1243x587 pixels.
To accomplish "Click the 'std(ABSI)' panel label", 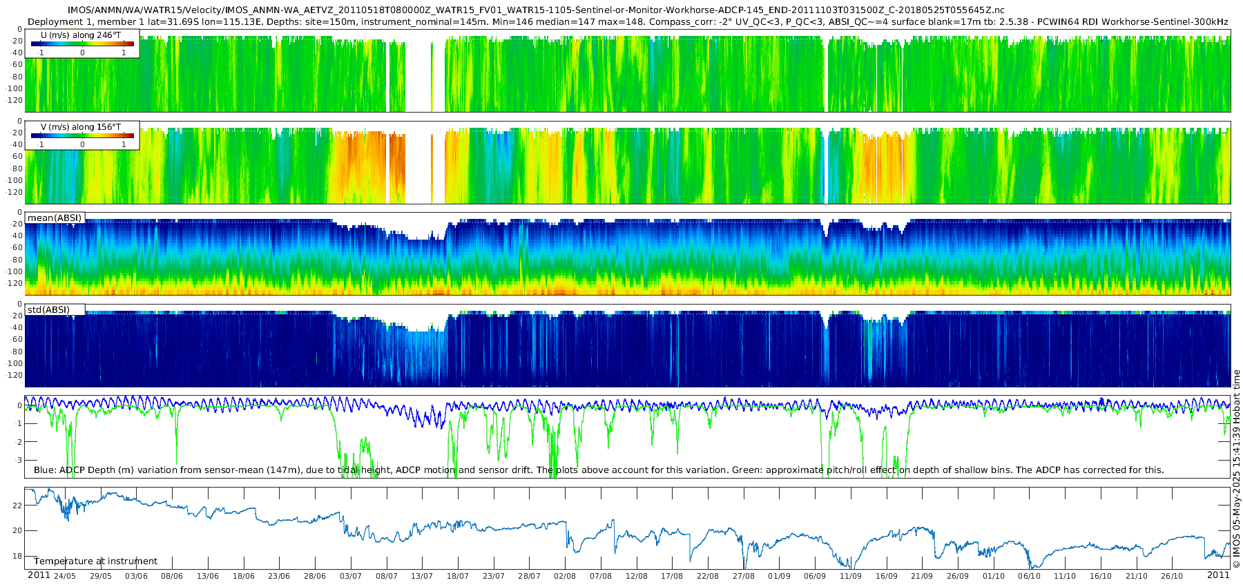I will click(48, 309).
